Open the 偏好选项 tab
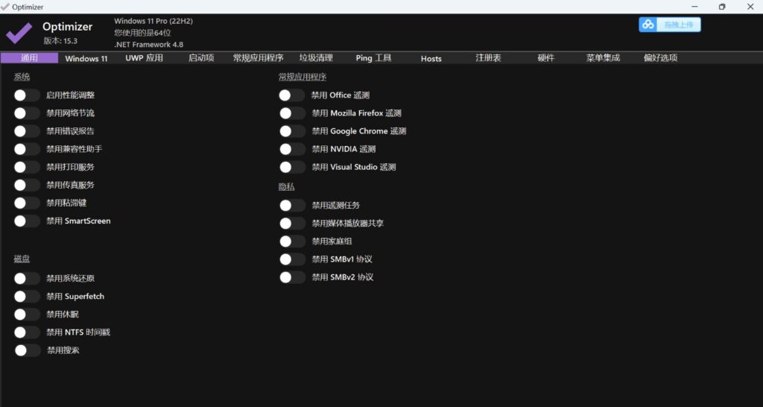Viewport: 763px width, 407px height. pos(661,58)
